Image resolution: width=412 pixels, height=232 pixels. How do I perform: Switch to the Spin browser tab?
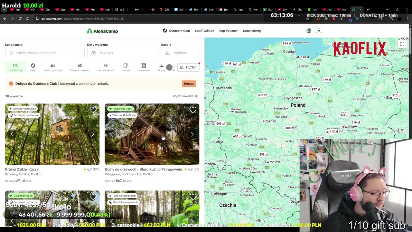tap(223, 10)
